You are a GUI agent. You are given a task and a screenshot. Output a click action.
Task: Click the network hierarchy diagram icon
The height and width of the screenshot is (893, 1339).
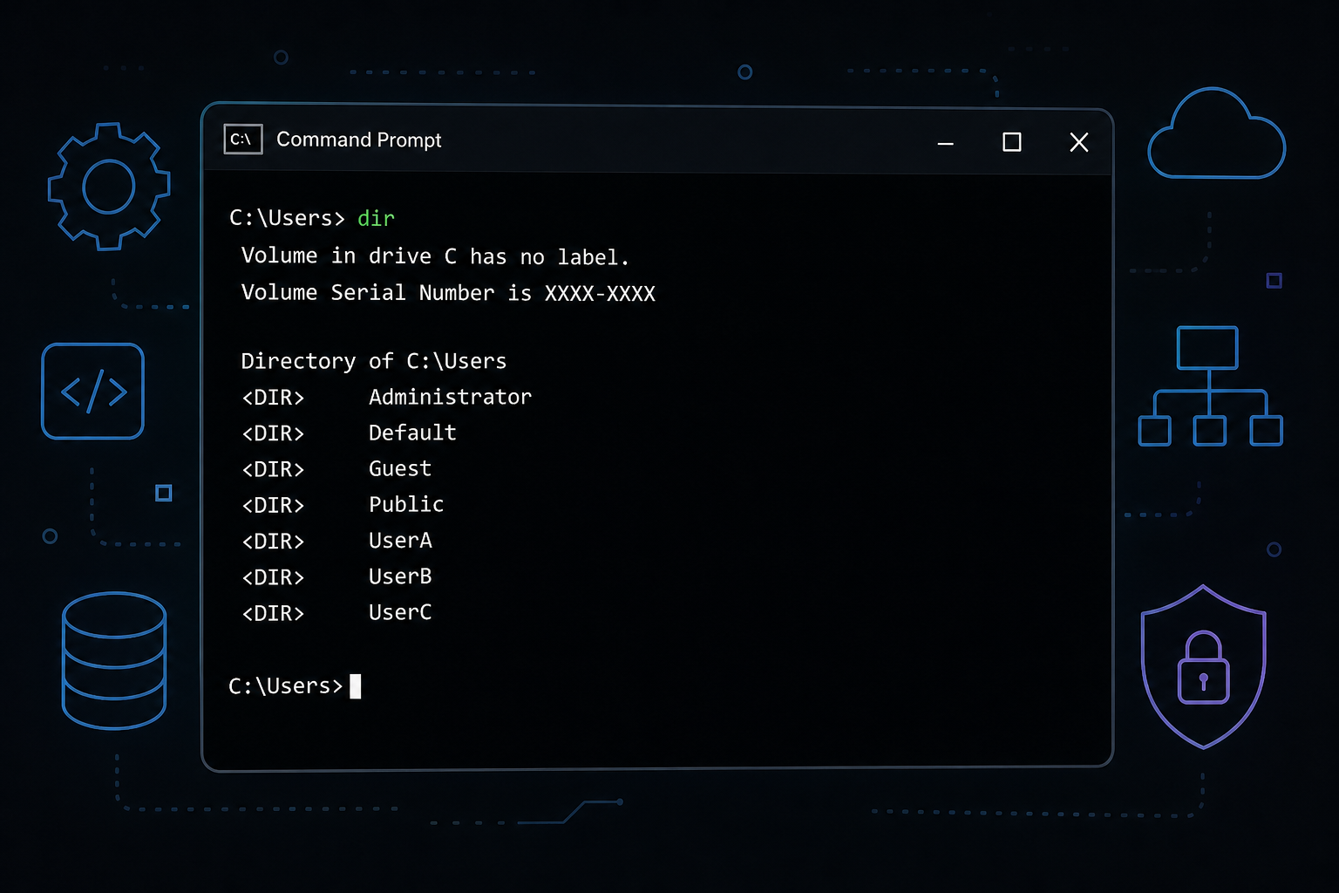pyautogui.click(x=1210, y=386)
